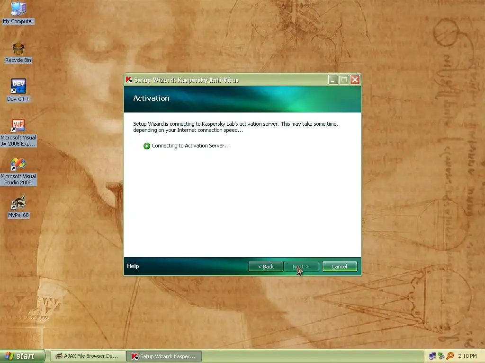Click the Activation heading text
This screenshot has width=485, height=363.
[151, 98]
